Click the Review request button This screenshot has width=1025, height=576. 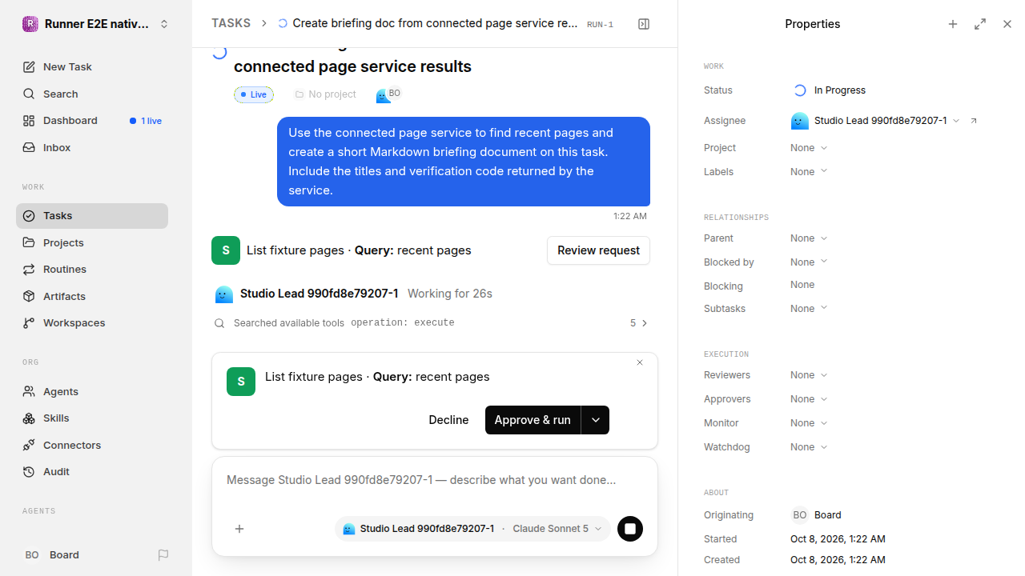pos(598,250)
